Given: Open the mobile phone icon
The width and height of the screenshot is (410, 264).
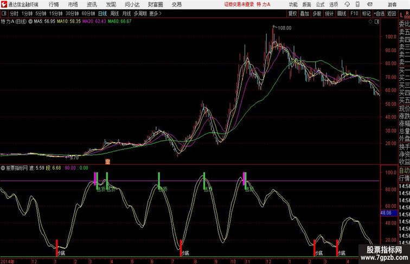Looking at the screenshot, I should 357,4.
